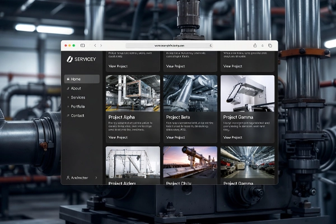Click the Servicey logo icon
Image resolution: width=336 pixels, height=224 pixels.
[69, 59]
